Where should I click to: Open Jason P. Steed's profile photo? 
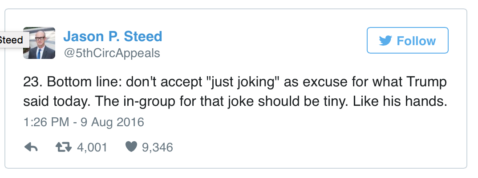(x=39, y=43)
